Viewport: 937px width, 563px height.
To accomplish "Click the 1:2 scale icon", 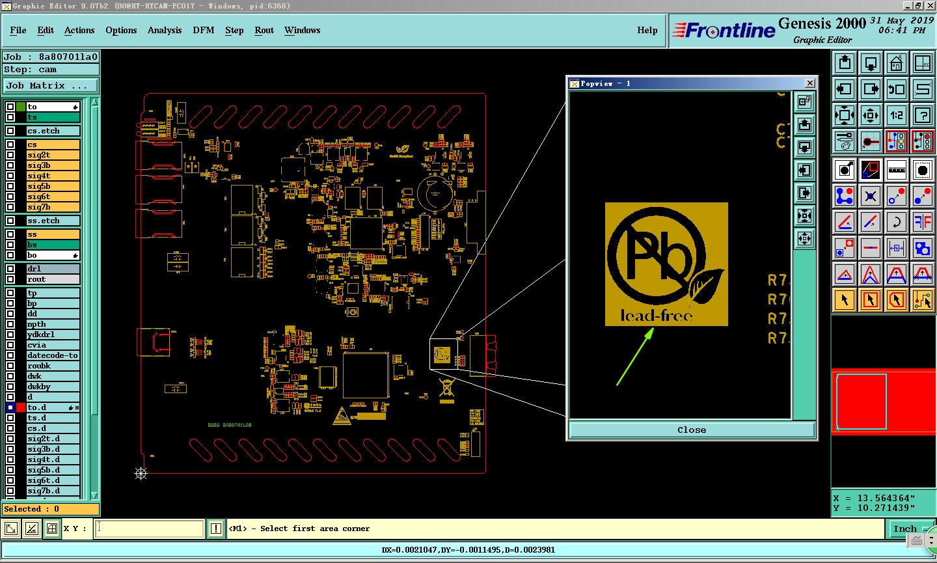I will point(897,115).
